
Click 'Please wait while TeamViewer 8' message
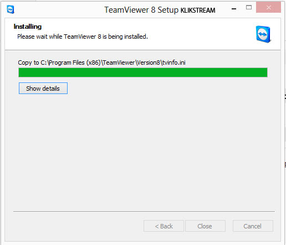83,37
